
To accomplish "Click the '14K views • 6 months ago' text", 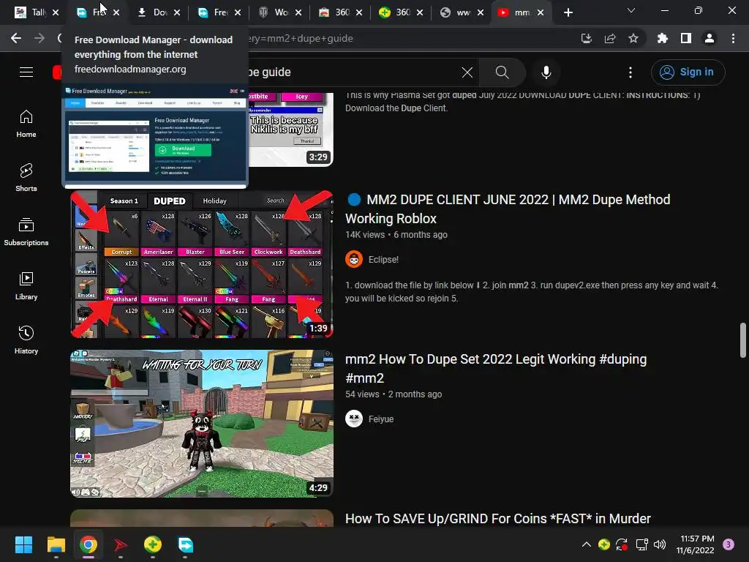I will coord(396,235).
